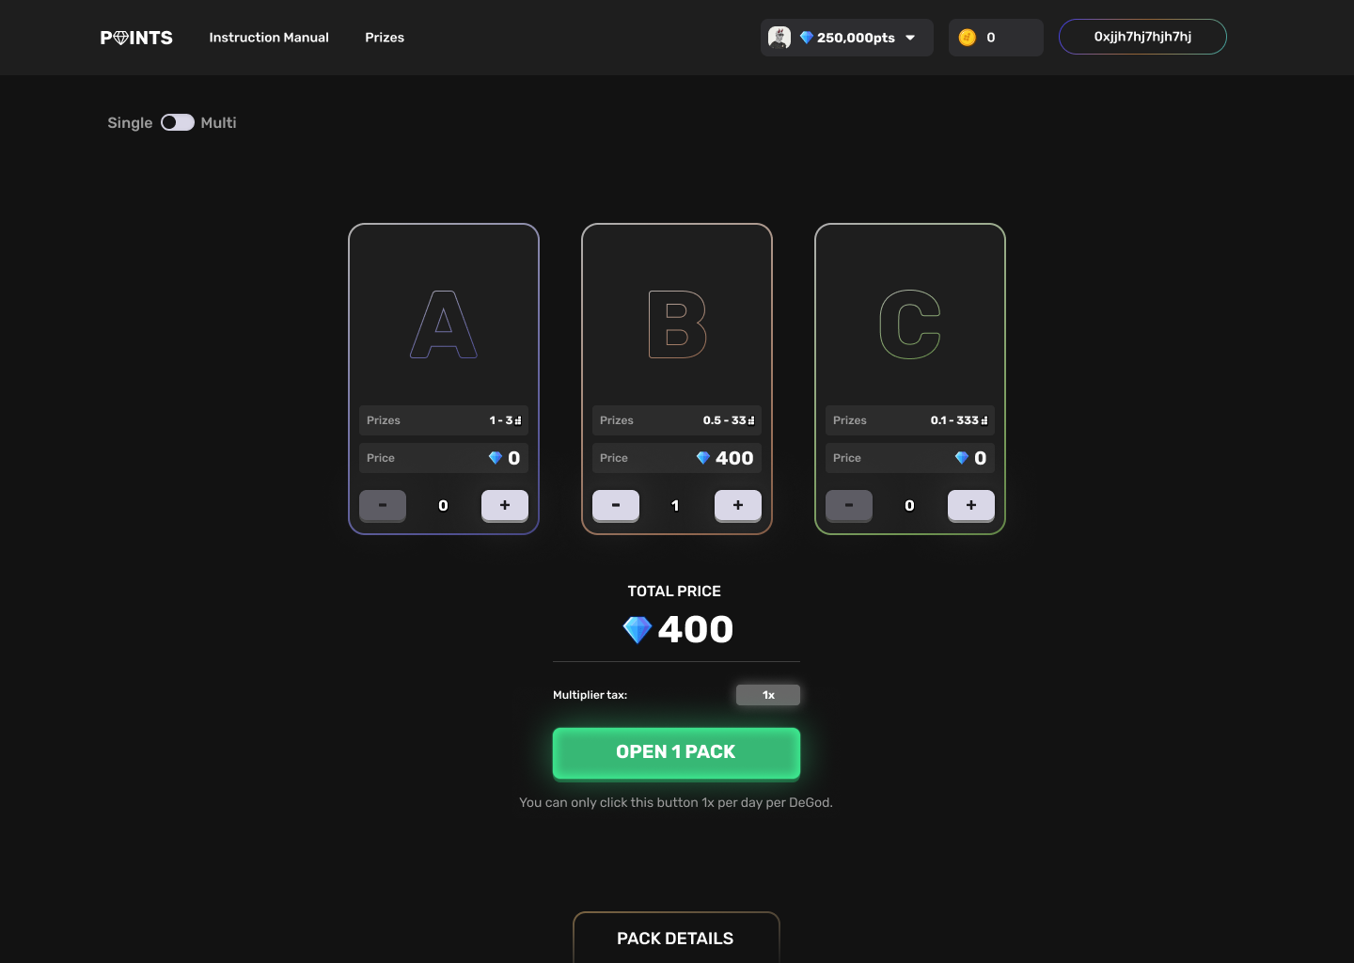1354x963 pixels.
Task: Click the wallet address 0xjjh7hj7hjh7hj button
Action: click(1142, 37)
